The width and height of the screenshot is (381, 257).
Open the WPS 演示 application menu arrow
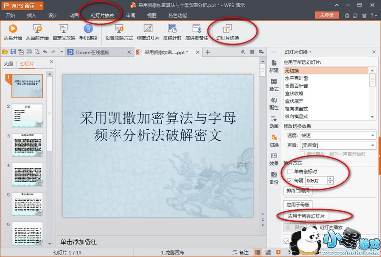click(x=41, y=6)
